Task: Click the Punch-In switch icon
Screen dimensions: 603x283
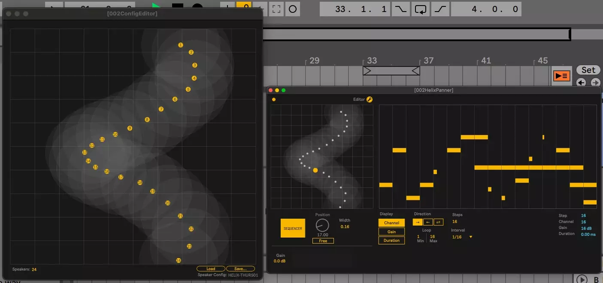Action: (401, 9)
